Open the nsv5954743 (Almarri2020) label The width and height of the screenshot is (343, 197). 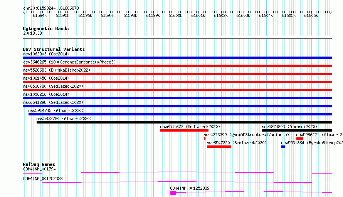[56, 110]
